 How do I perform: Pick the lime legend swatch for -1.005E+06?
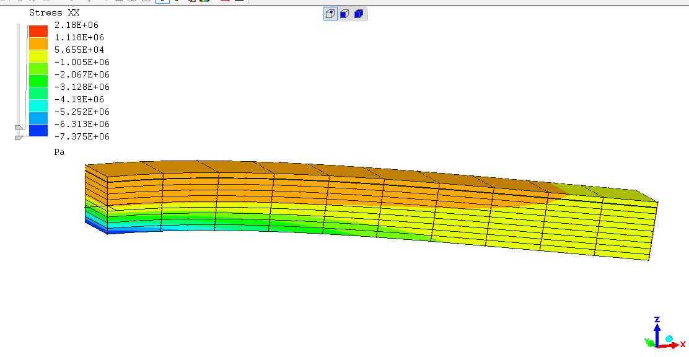pos(38,68)
